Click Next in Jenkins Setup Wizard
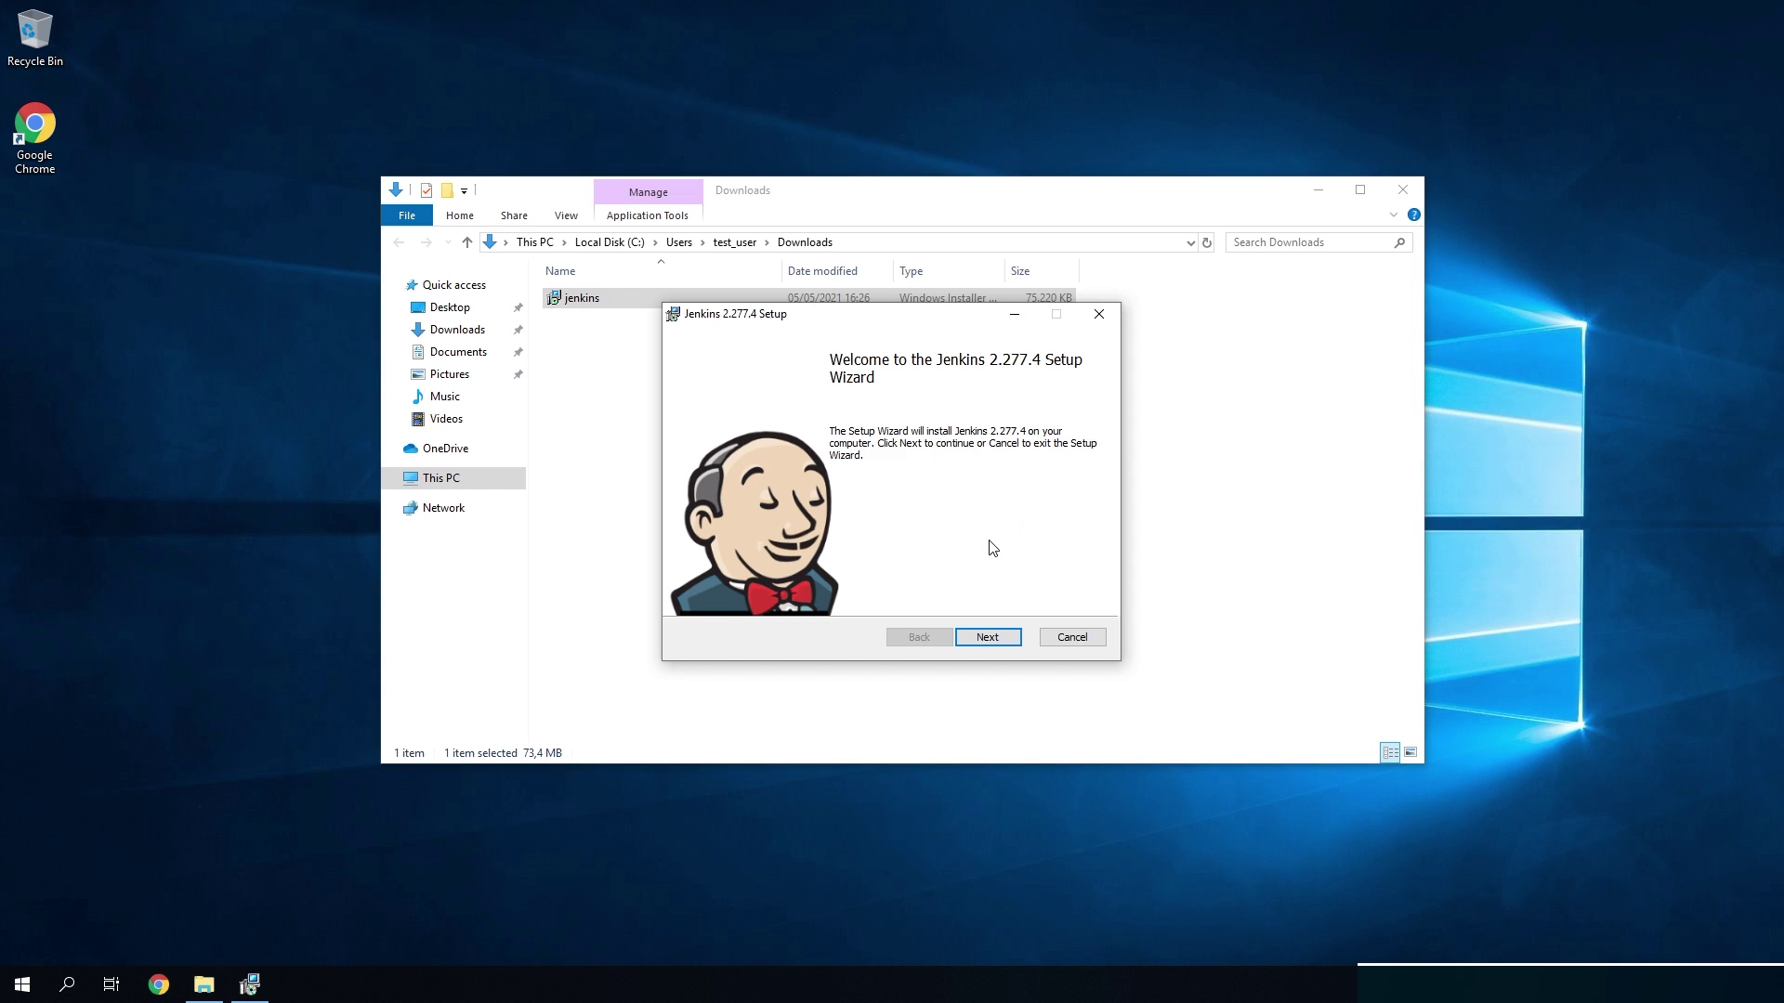Viewport: 1784px width, 1003px height. 988,637
